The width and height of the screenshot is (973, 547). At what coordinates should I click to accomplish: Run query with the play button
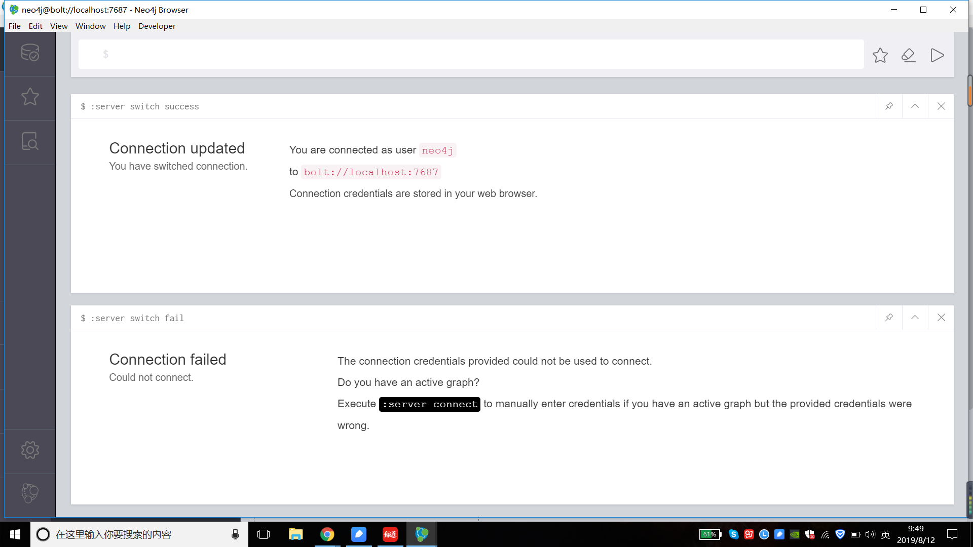pos(937,55)
